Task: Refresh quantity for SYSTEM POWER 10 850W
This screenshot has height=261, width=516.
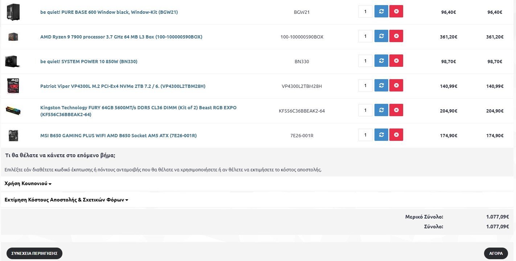Action: [x=381, y=61]
